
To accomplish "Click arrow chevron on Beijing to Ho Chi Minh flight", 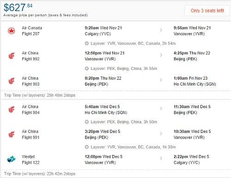I will point(161,80).
